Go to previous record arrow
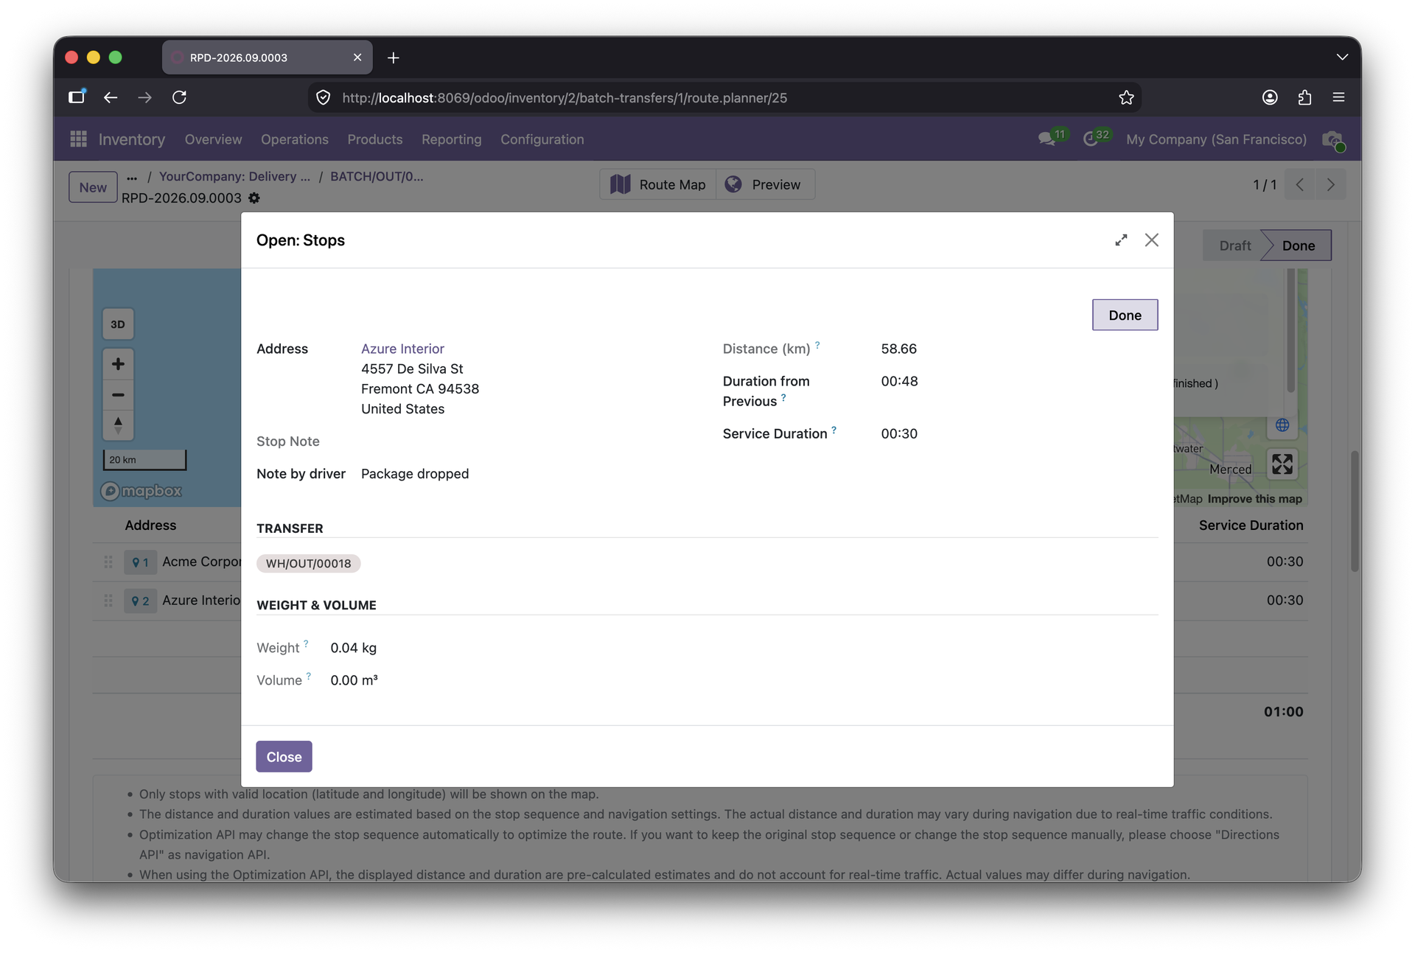Image resolution: width=1415 pixels, height=953 pixels. pos(1300,185)
